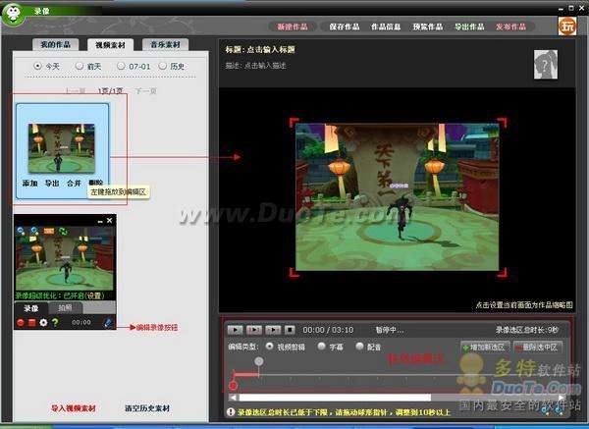The width and height of the screenshot is (589, 429).
Task: Select the 拍照 tab in the recorder widget
Action: (65, 308)
